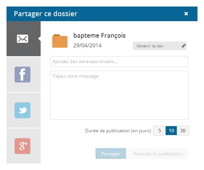The height and width of the screenshot is (170, 204).
Task: Click the orange folder icon
Action: coord(60,41)
